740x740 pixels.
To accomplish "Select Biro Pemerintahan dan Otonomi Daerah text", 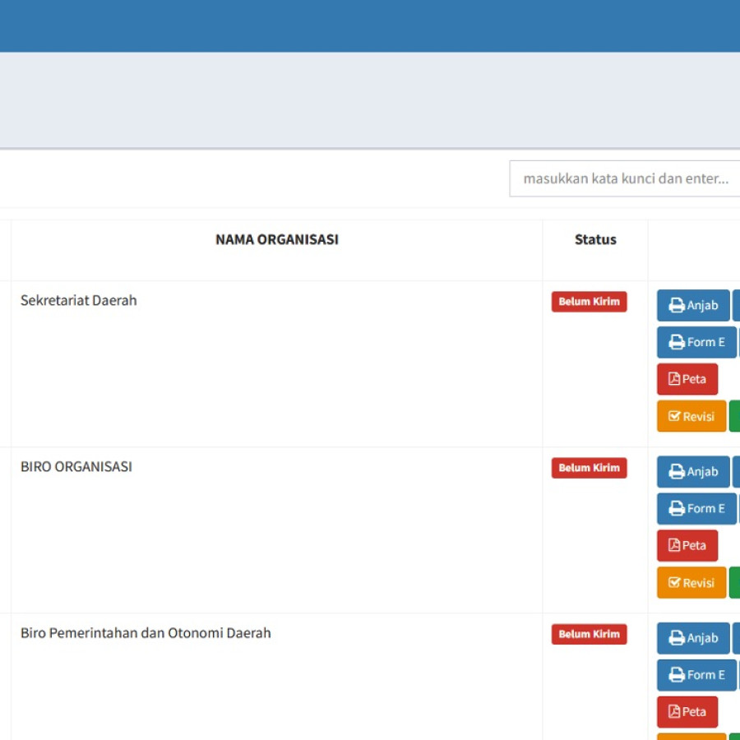I will pyautogui.click(x=146, y=633).
